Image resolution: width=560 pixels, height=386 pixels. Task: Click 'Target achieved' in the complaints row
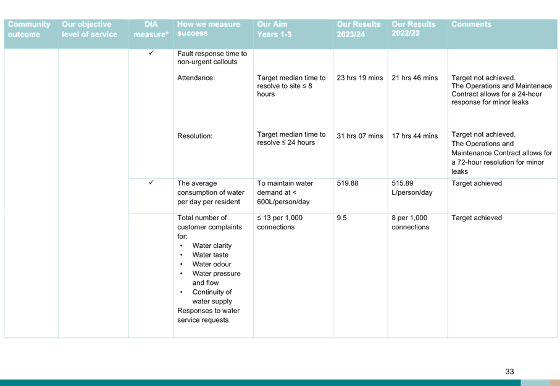pyautogui.click(x=477, y=218)
